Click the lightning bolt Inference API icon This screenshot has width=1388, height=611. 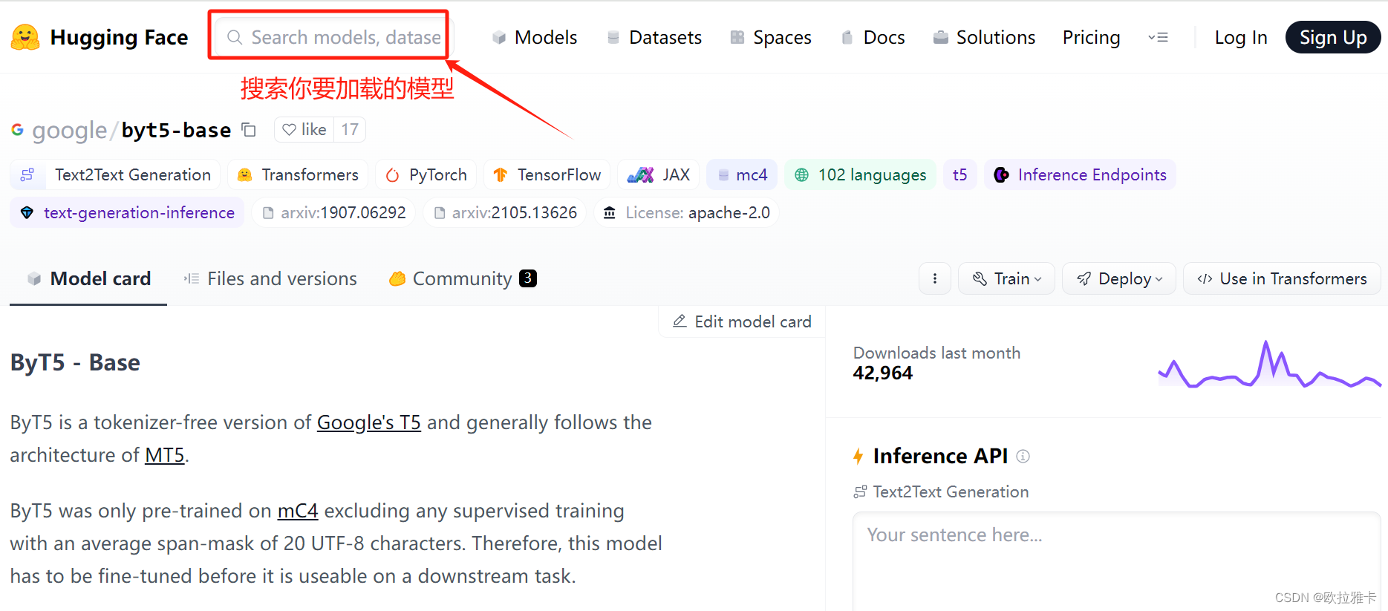(x=858, y=456)
